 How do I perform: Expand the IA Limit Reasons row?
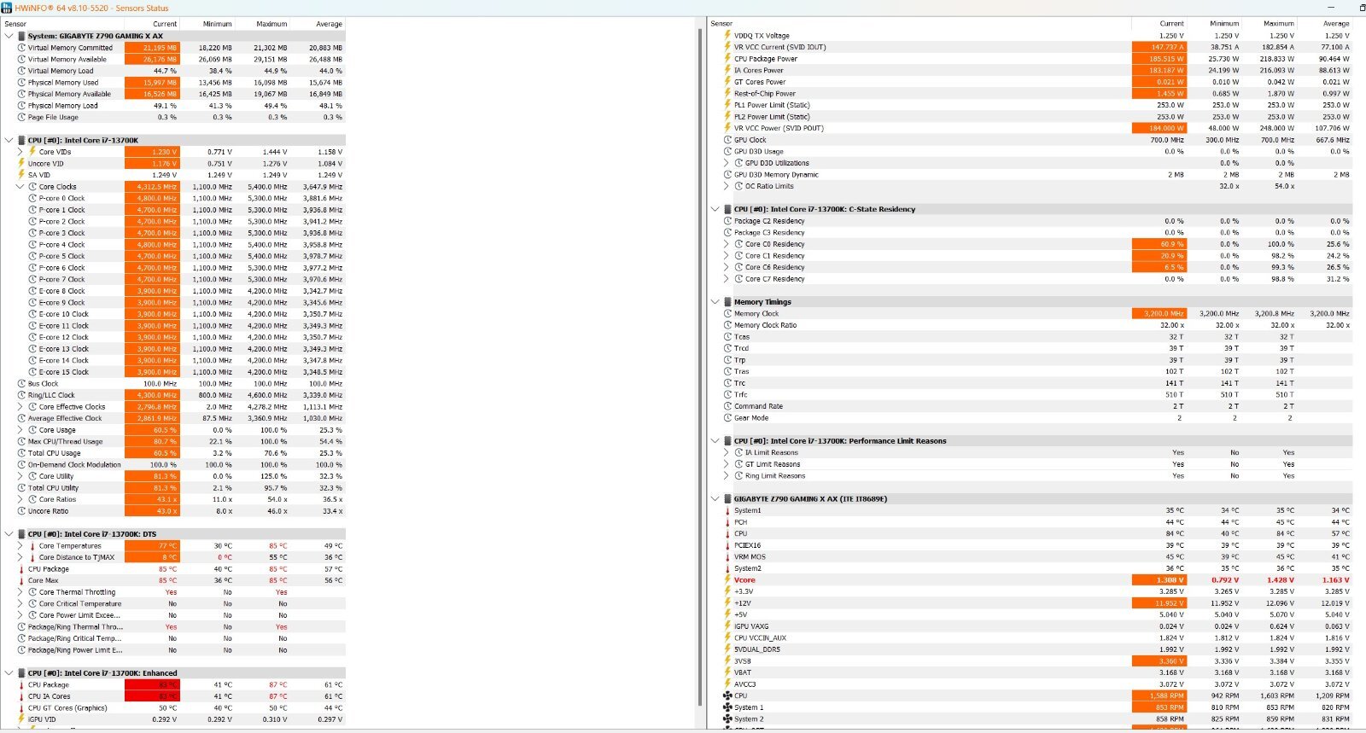[727, 453]
